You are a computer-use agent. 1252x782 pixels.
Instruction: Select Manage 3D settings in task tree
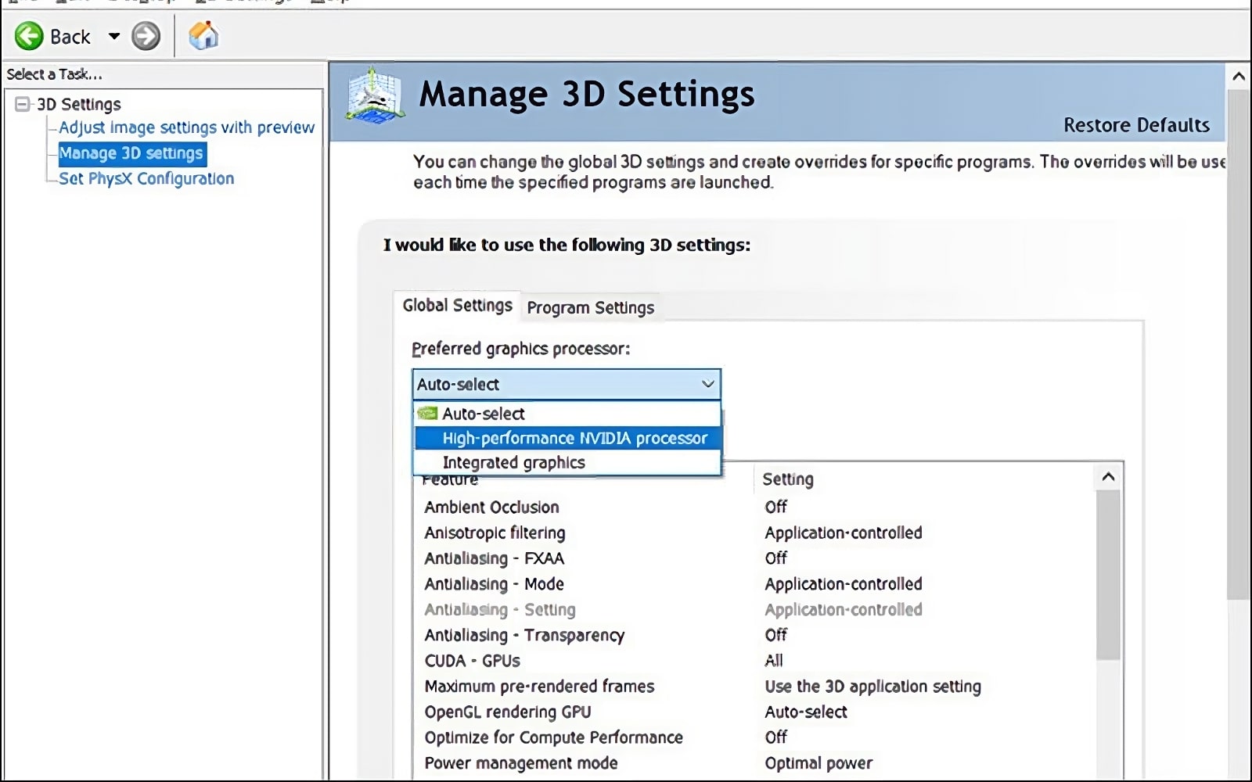coord(131,153)
